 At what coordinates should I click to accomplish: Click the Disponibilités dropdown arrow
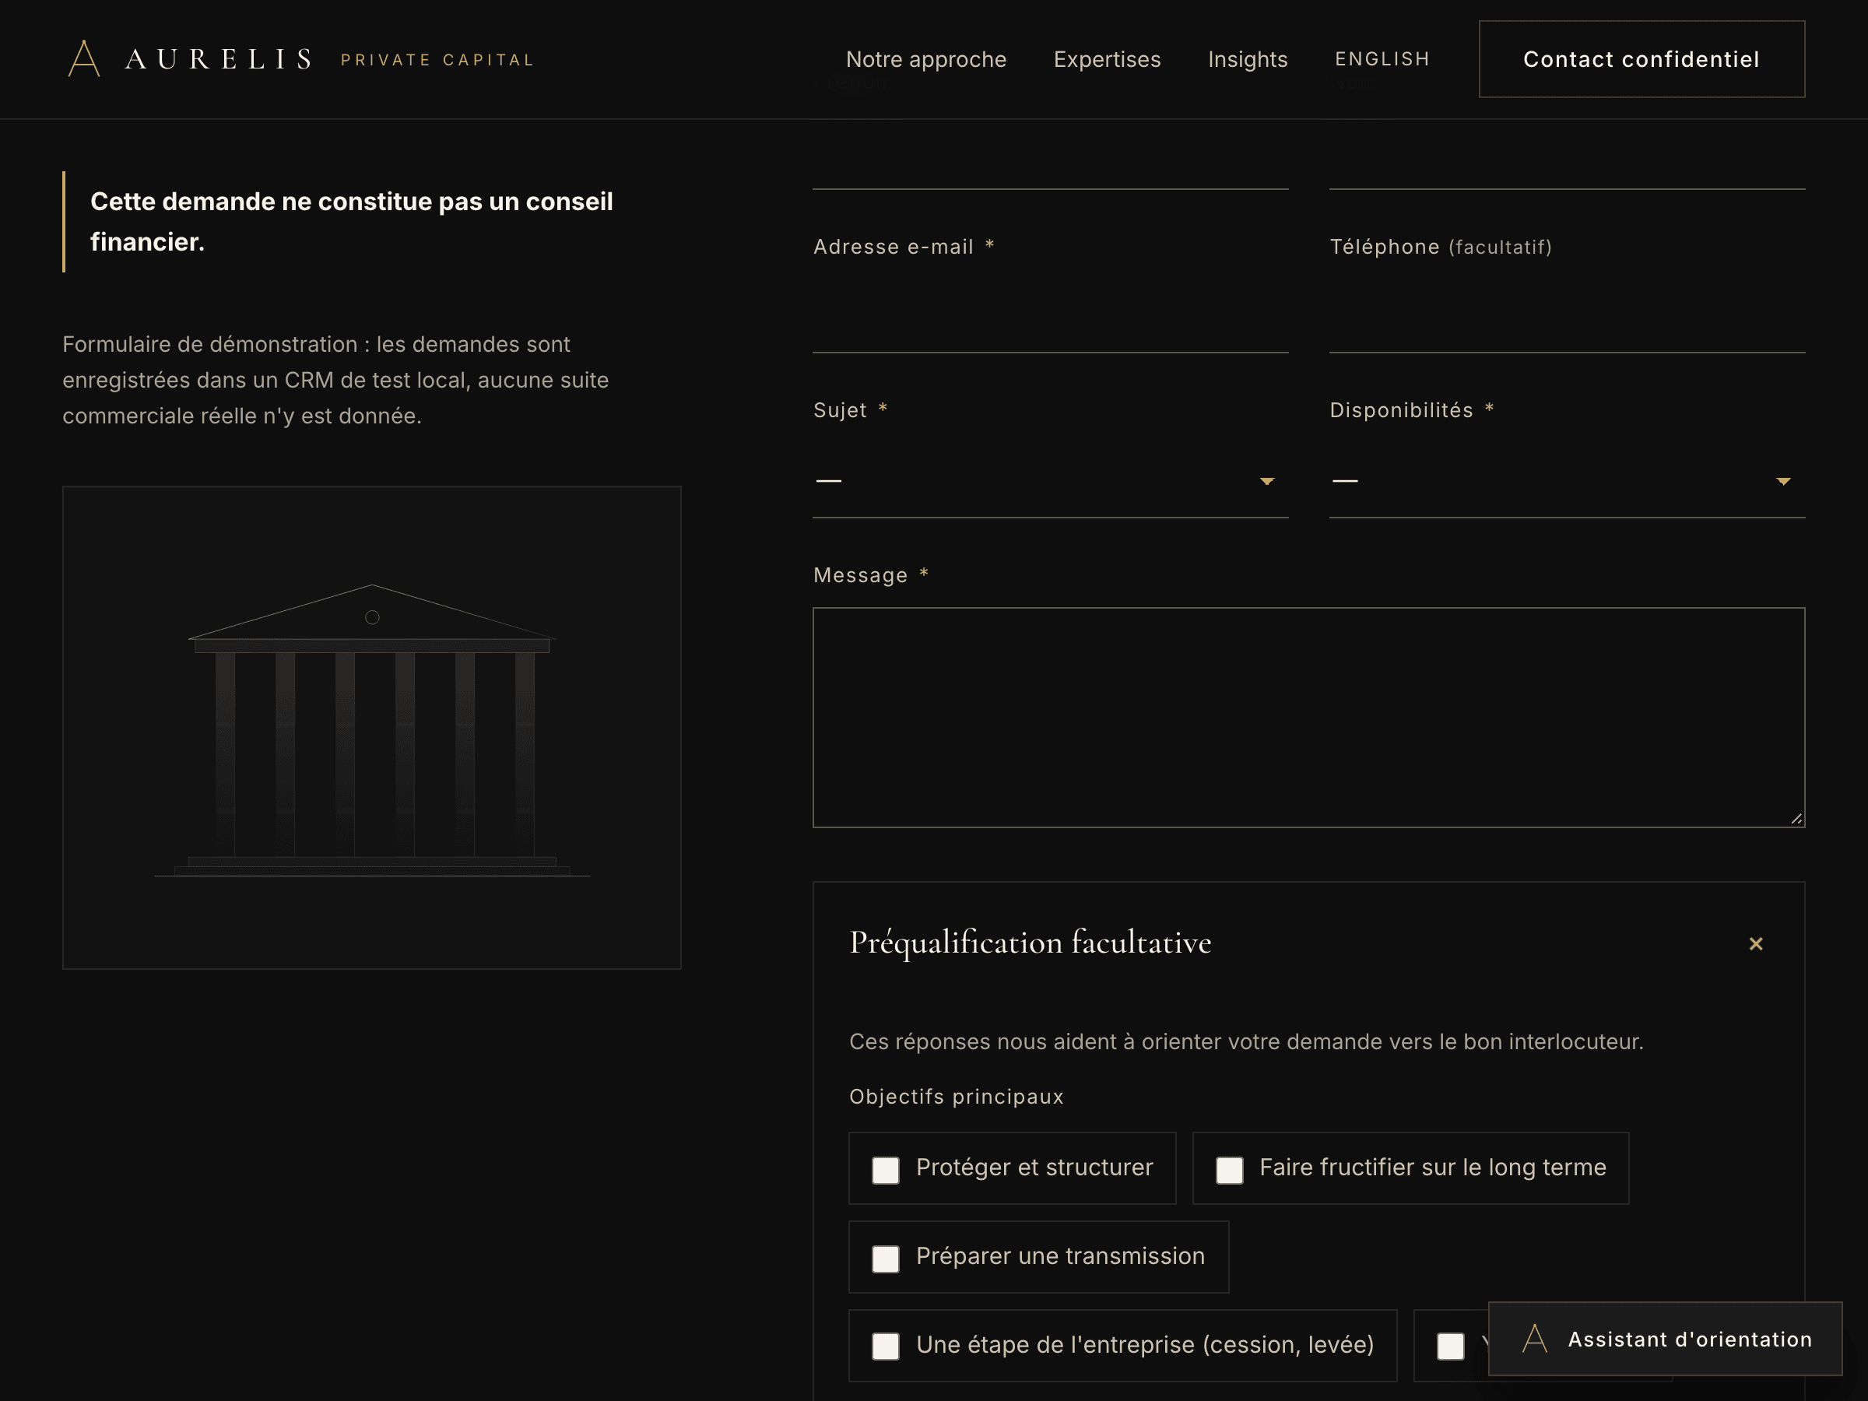[1784, 481]
